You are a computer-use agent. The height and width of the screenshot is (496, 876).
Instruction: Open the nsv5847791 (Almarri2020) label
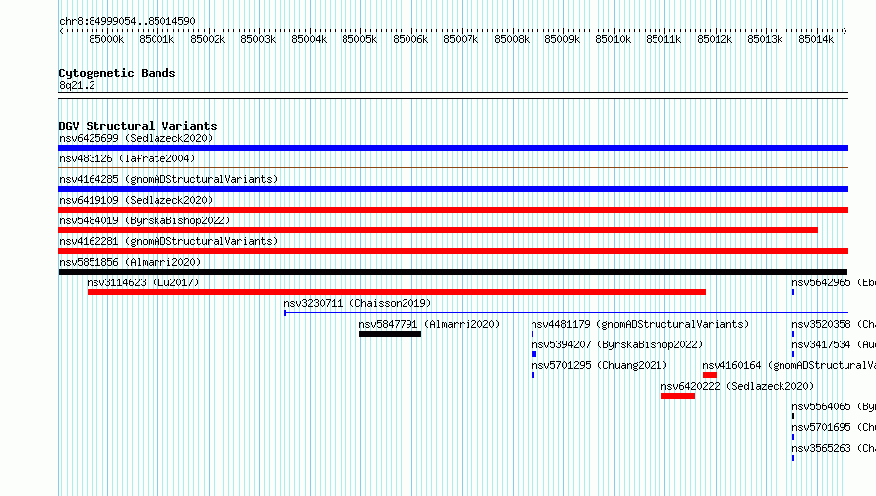[429, 324]
